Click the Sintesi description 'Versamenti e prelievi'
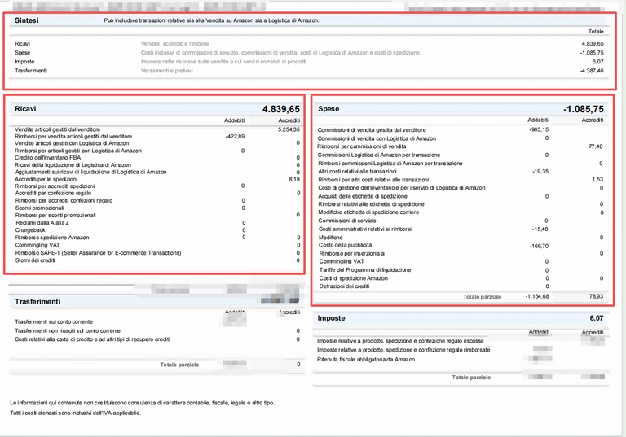This screenshot has width=626, height=437. pos(167,71)
